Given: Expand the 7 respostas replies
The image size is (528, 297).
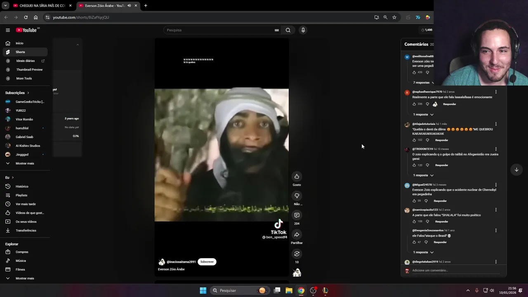Looking at the screenshot, I should click(x=423, y=82).
